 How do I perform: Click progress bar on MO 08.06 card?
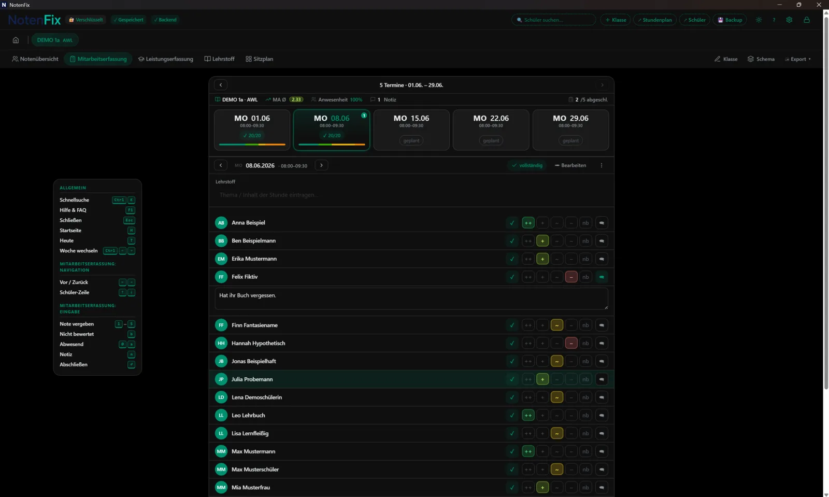pos(332,144)
